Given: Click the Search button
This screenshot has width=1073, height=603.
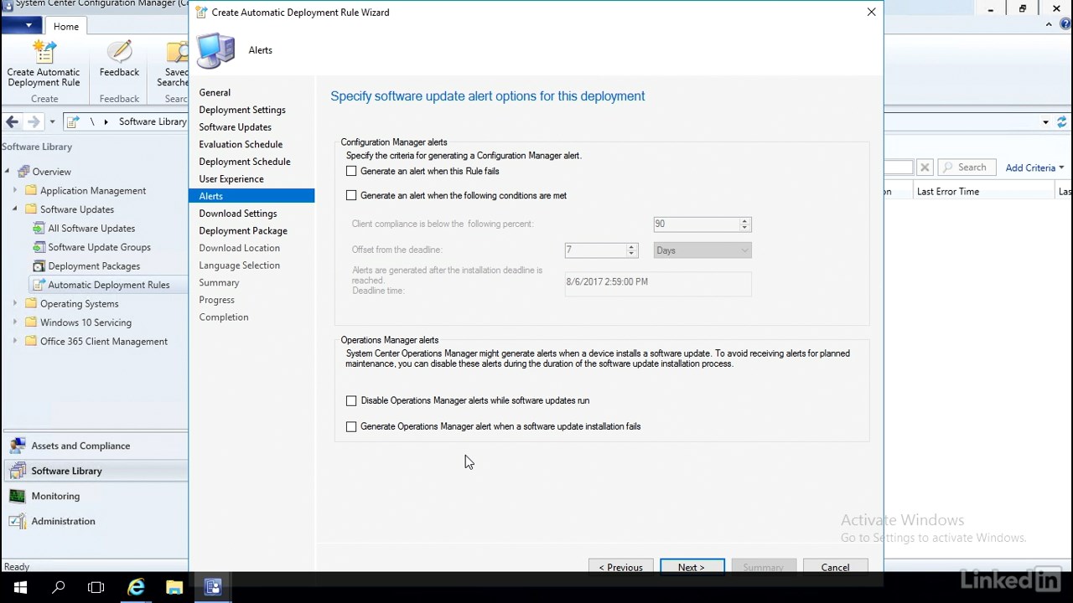Looking at the screenshot, I should [x=966, y=167].
